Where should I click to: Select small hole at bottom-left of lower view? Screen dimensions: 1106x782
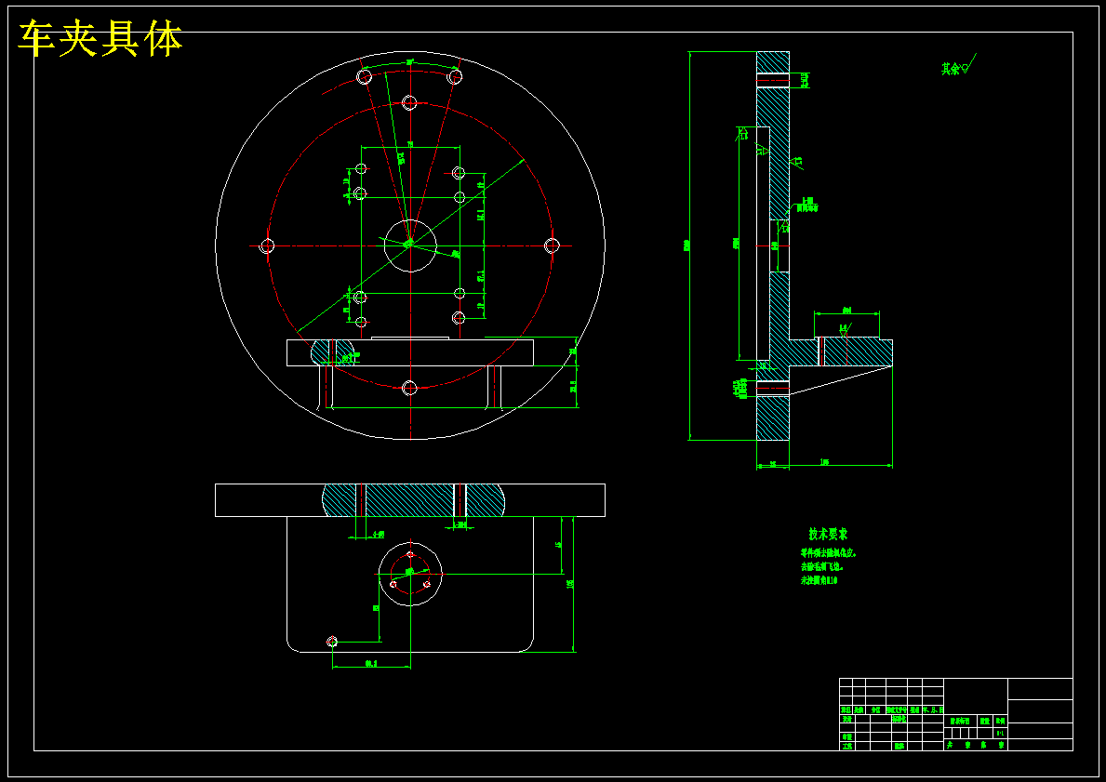[332, 642]
